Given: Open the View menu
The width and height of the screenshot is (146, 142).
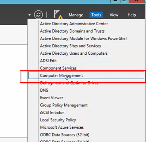Looking at the screenshot, I should click(114, 15).
